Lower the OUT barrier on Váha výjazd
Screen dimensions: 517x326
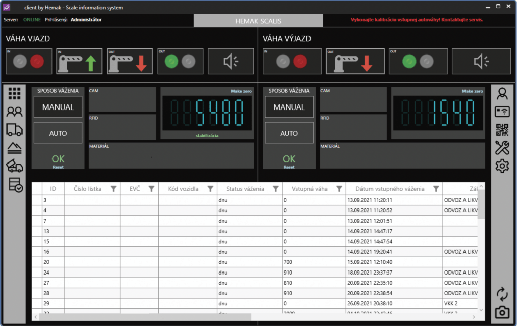click(355, 61)
